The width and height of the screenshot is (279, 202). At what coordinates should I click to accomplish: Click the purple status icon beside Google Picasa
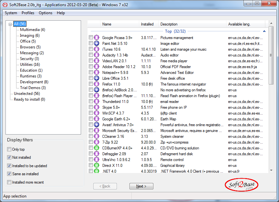96,38
